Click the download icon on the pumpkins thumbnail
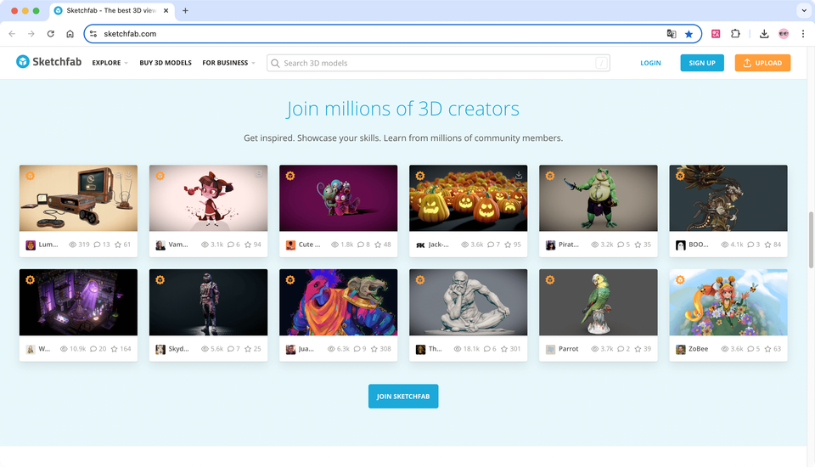The width and height of the screenshot is (815, 467). 519,175
